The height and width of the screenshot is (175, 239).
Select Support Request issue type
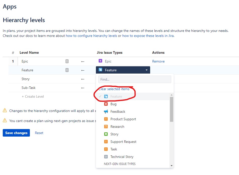click(x=133, y=142)
